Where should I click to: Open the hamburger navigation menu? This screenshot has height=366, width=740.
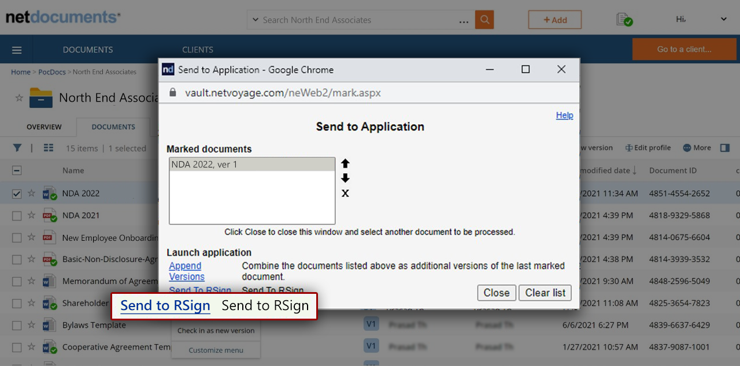click(17, 50)
